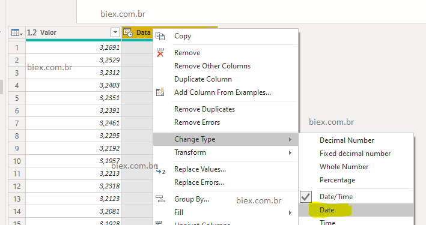Click the Replace Values icon
426x225 pixels.
pyautogui.click(x=160, y=169)
